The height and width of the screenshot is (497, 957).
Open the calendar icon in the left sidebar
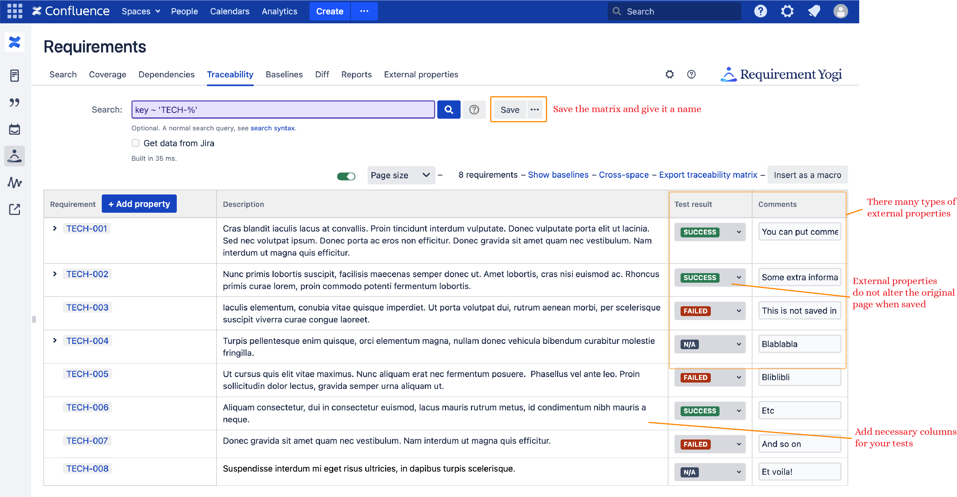click(x=15, y=129)
